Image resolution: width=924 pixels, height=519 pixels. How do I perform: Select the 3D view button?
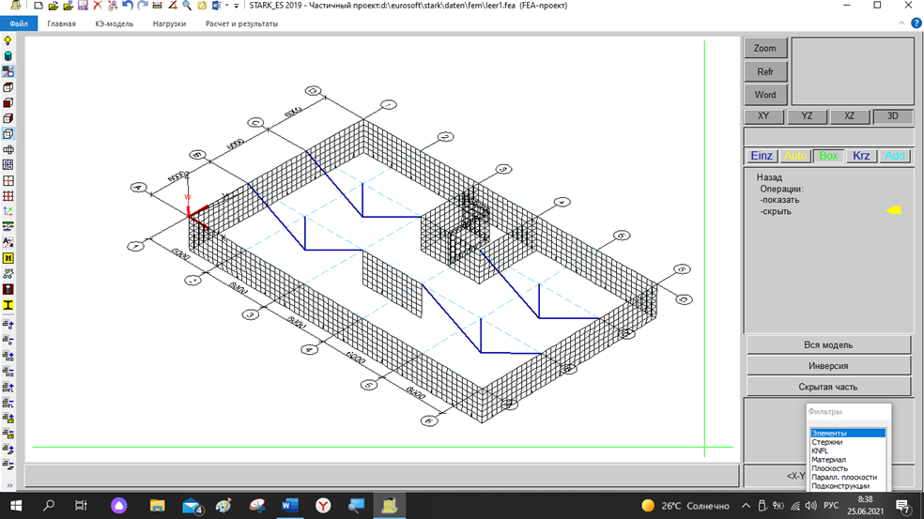pos(893,116)
